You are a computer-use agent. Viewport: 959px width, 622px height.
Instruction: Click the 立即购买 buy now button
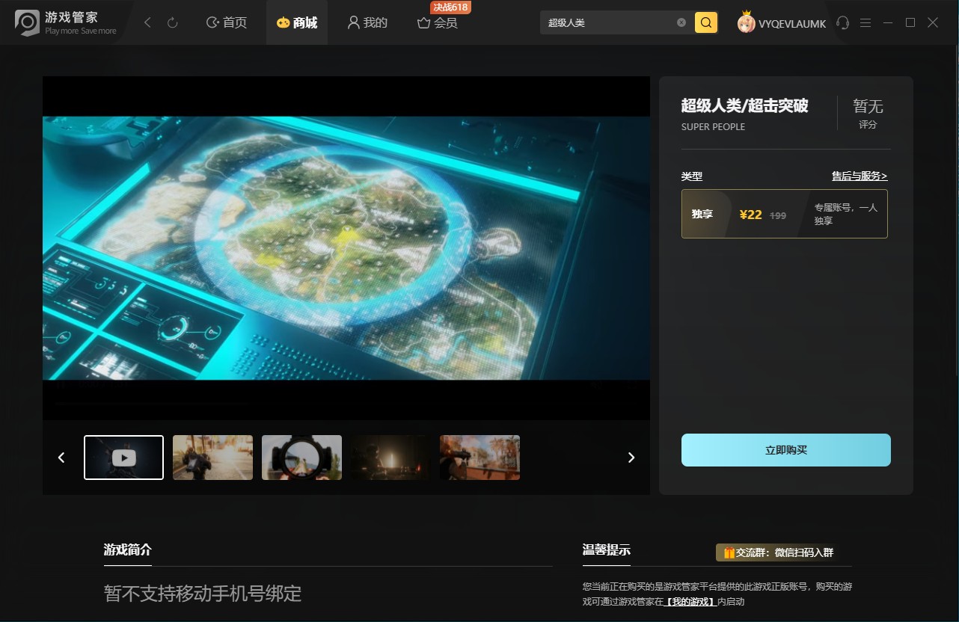coord(786,450)
